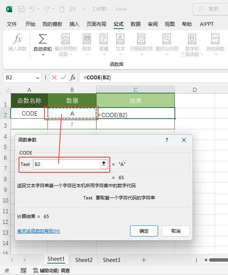Viewport: 228px width, 275px height.
Task: Switch to the 审阅 tab
Action: pos(152,24)
